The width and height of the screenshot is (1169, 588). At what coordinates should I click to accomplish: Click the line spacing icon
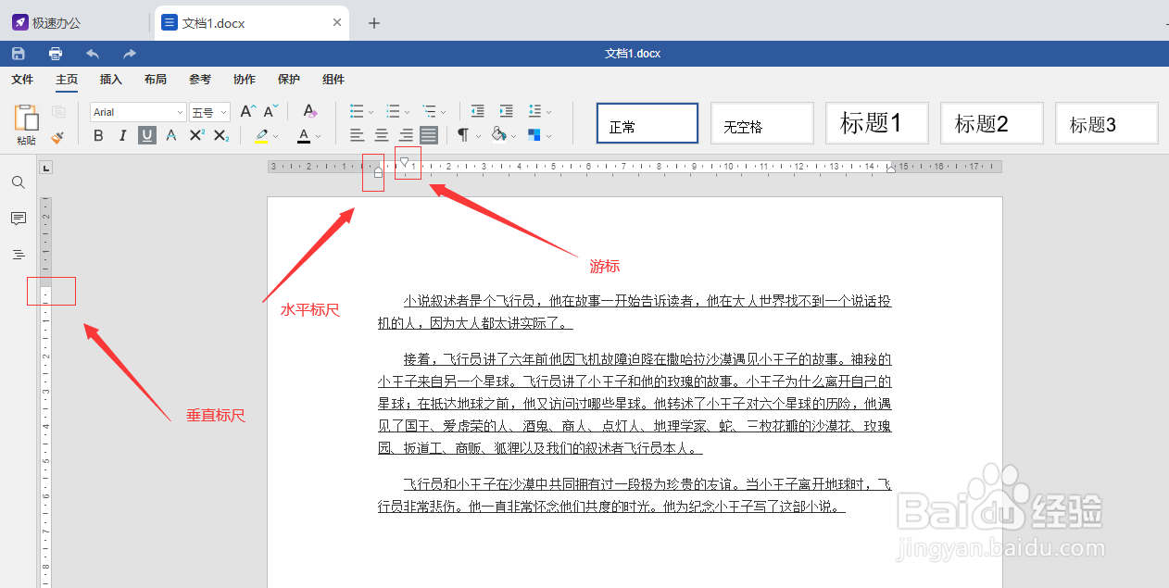(534, 111)
